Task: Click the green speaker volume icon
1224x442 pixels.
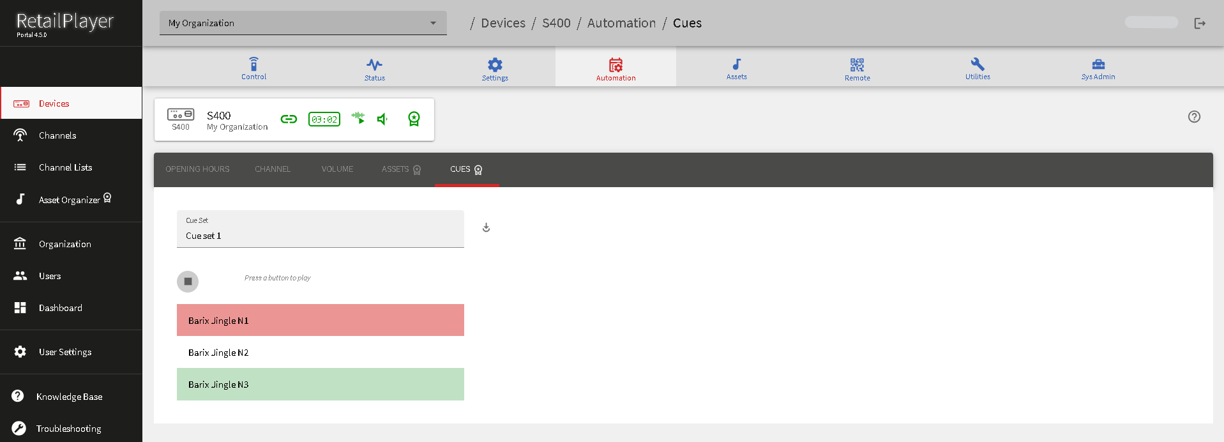Action: 382,119
